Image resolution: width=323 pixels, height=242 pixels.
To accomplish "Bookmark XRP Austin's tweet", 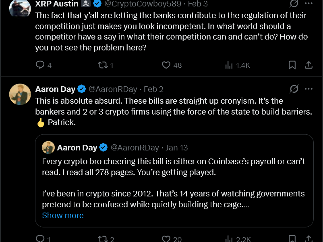I will coord(292,65).
